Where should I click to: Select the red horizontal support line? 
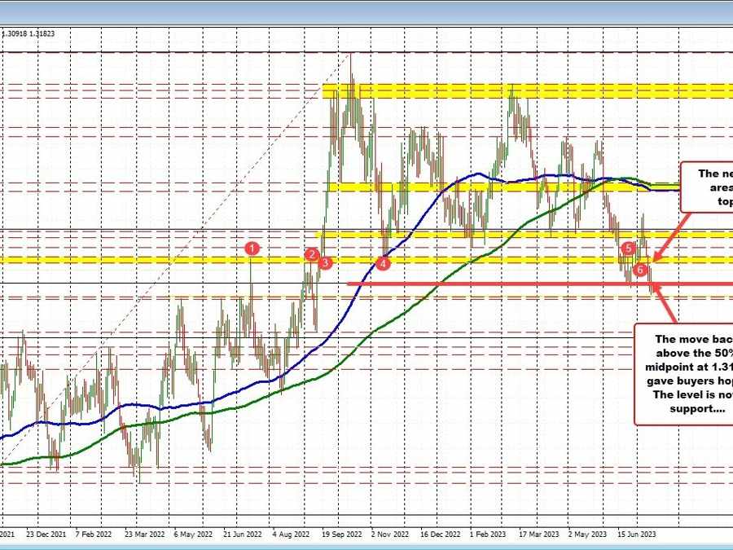(x=489, y=283)
